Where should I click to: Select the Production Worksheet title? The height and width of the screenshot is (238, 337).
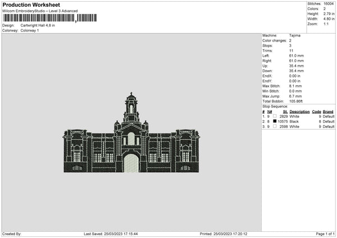pyautogui.click(x=31, y=4)
